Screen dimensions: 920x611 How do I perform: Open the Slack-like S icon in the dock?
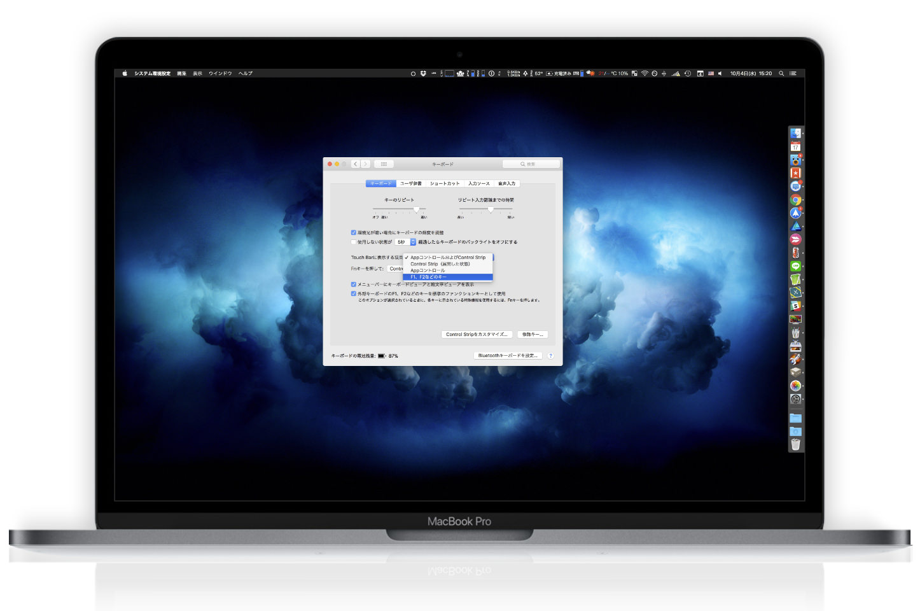pyautogui.click(x=795, y=306)
